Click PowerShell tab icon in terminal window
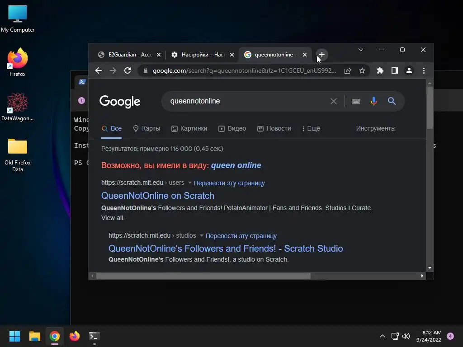Viewport: 463px width, 347px height. coord(82,82)
